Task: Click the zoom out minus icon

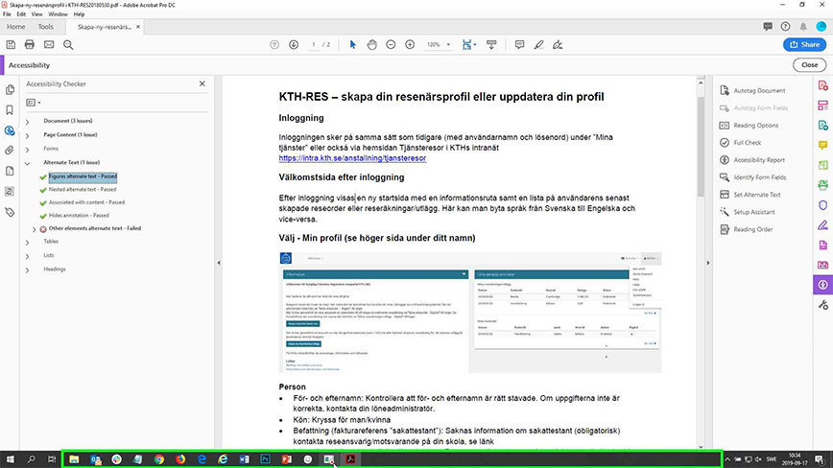Action: point(392,45)
